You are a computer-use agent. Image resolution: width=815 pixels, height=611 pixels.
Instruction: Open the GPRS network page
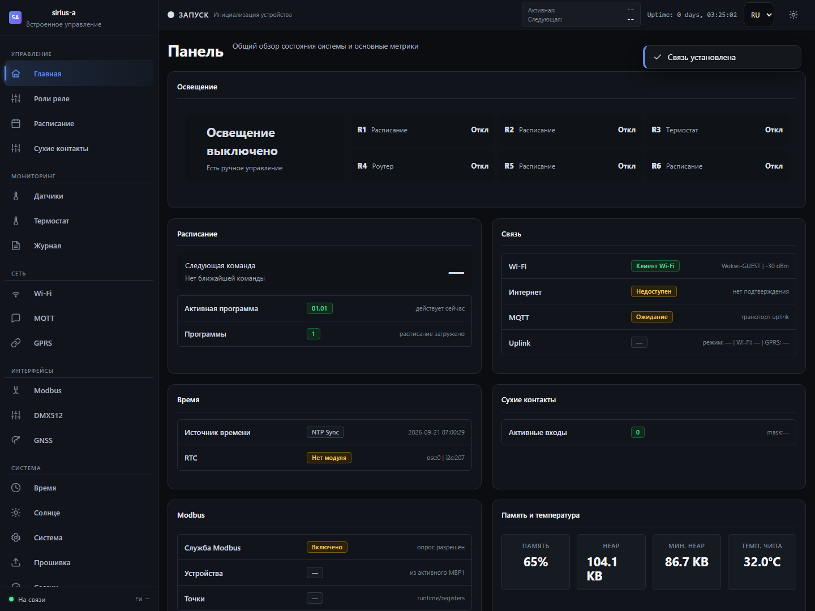point(79,343)
